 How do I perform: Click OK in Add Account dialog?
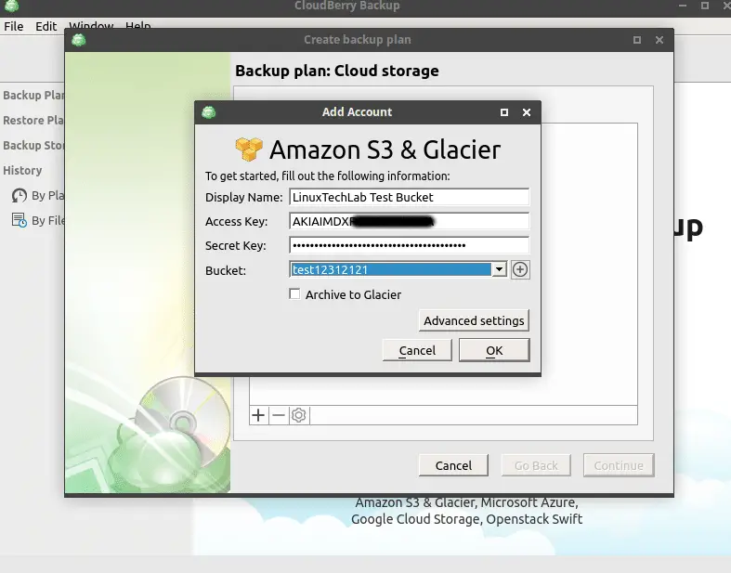click(x=494, y=350)
